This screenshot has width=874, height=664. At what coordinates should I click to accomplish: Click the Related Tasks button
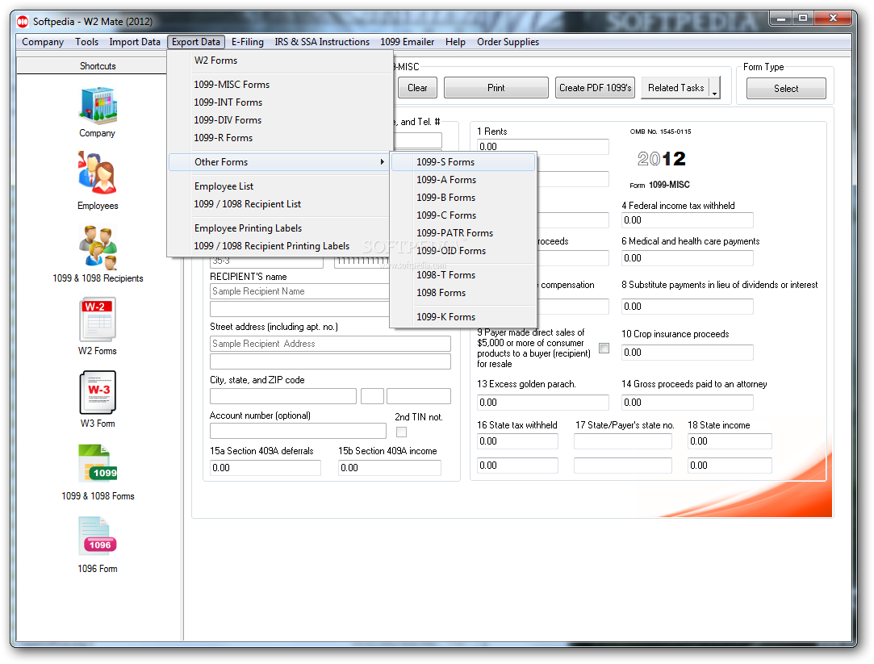tap(675, 88)
